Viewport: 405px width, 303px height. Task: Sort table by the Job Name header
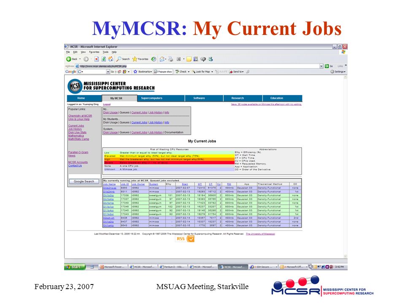[110, 184]
